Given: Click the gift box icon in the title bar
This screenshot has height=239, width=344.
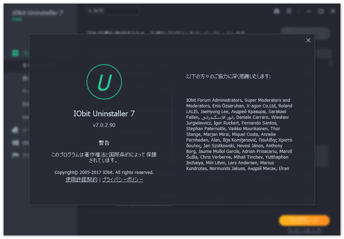Looking at the screenshot, I should click(290, 11).
